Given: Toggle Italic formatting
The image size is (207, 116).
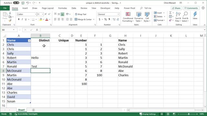Looking at the screenshot, I should (x=22, y=19).
